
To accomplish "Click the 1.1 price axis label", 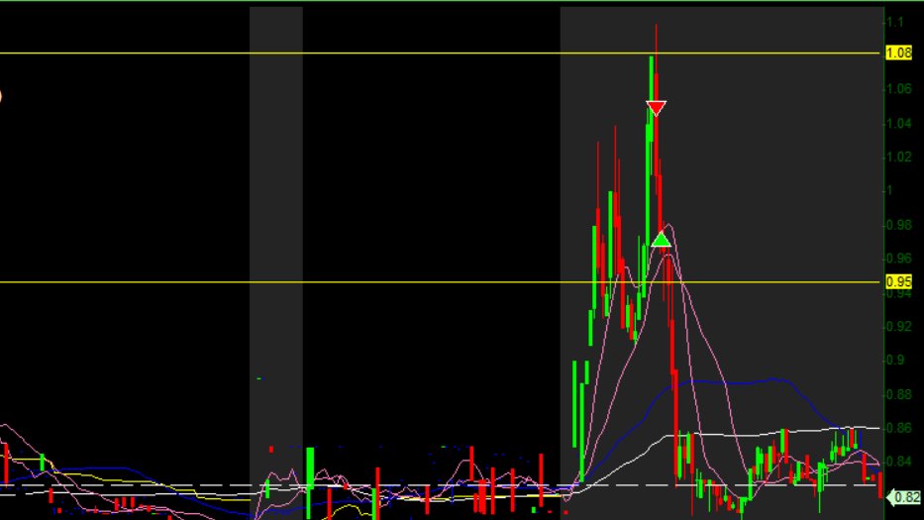I will coord(895,23).
